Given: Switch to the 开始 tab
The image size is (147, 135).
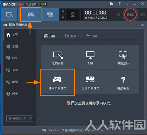Looking at the screenshot, I should click(x=49, y=36).
